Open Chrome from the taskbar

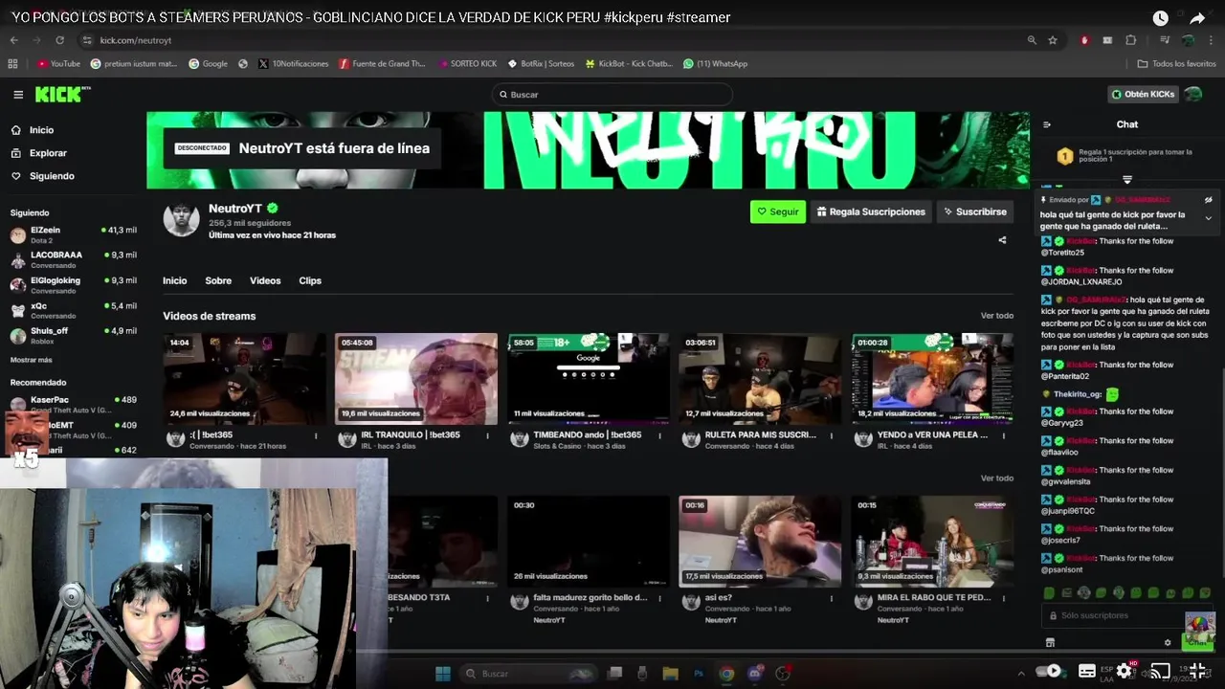726,673
